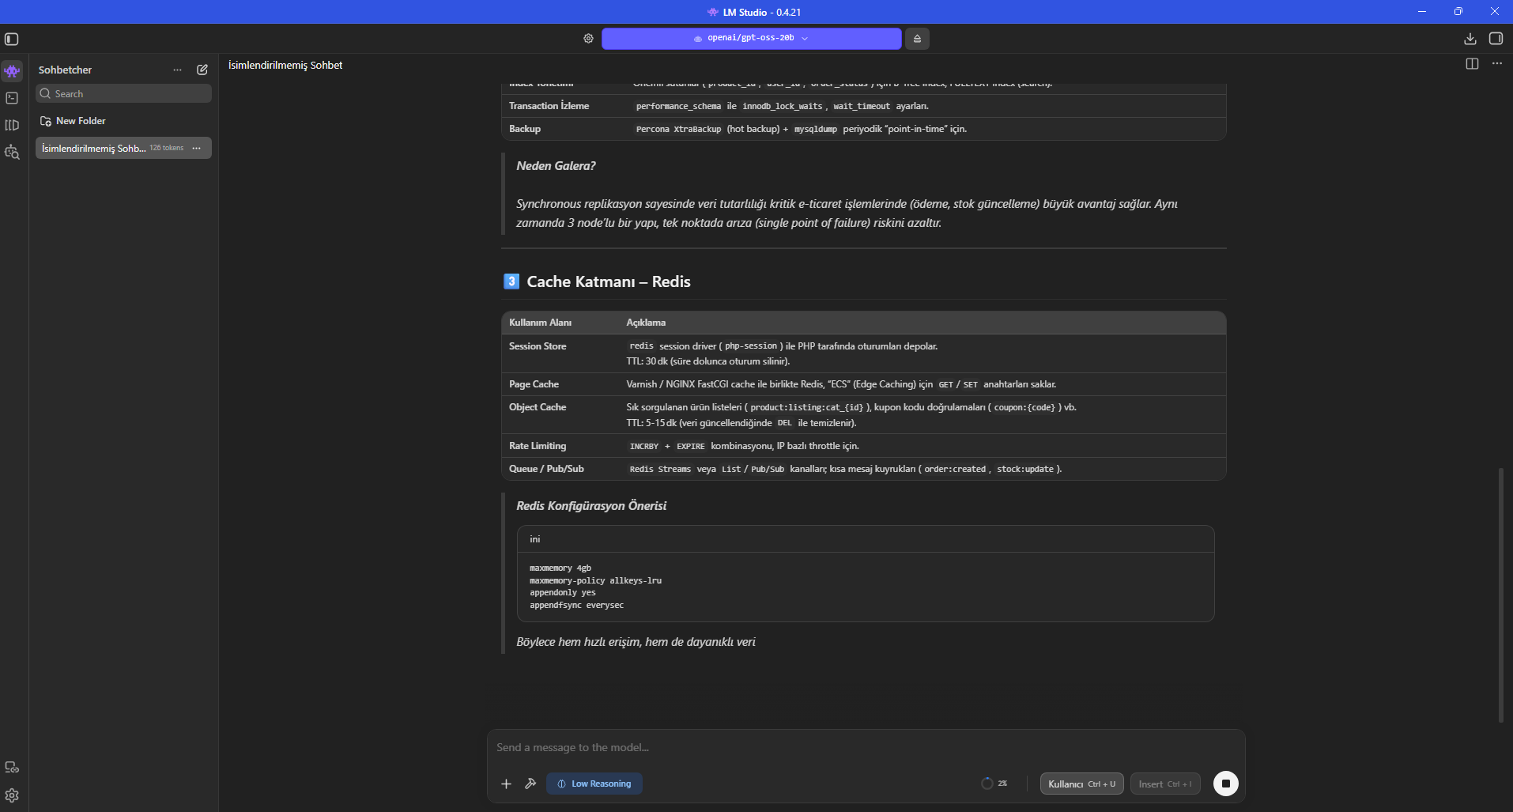The width and height of the screenshot is (1513, 812).
Task: Click the Insert button
Action: click(x=1165, y=784)
